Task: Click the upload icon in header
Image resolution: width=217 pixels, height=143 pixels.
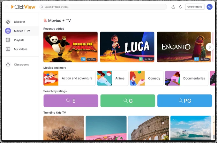Action: pyautogui.click(x=173, y=7)
